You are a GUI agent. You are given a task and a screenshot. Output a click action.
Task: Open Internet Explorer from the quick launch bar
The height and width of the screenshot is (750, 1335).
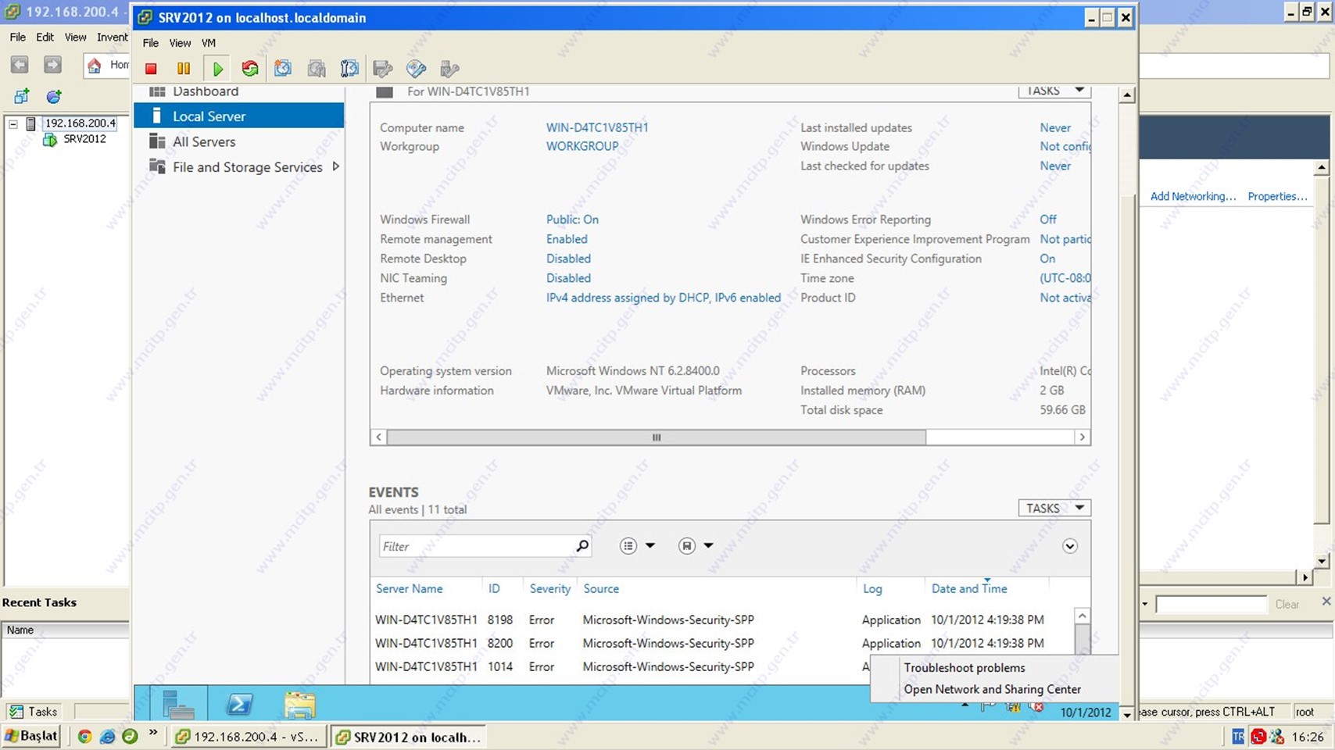click(107, 736)
